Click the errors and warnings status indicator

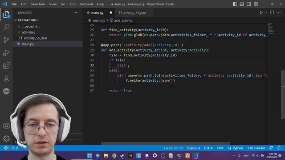(11, 148)
